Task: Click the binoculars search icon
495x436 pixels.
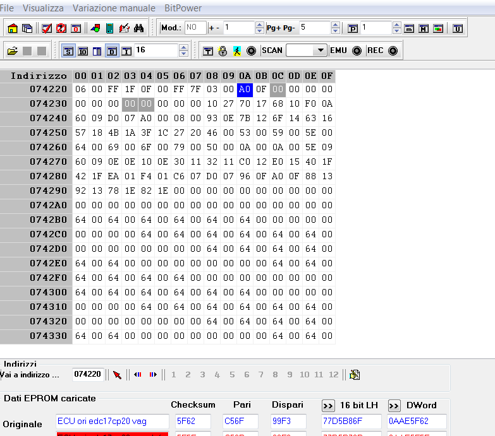Action: coord(140,28)
